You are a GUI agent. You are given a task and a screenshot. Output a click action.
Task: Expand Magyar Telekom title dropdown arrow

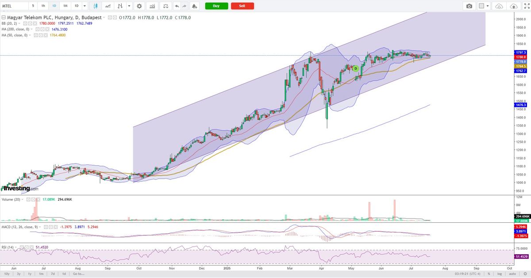point(104,18)
